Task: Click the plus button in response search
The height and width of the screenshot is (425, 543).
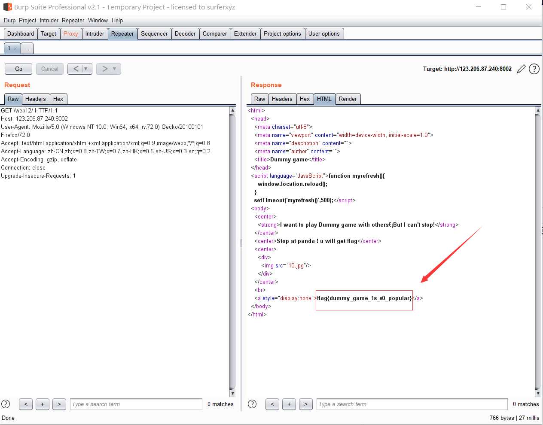Action: point(289,404)
